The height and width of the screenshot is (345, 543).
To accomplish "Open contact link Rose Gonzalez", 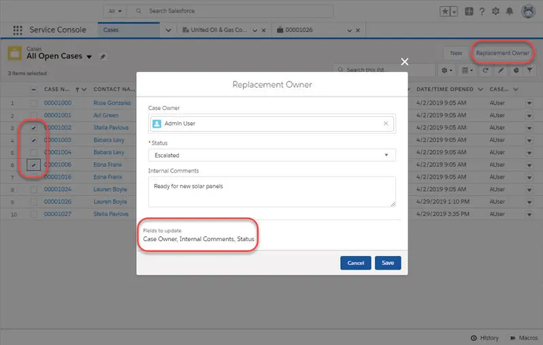I will (x=112, y=103).
